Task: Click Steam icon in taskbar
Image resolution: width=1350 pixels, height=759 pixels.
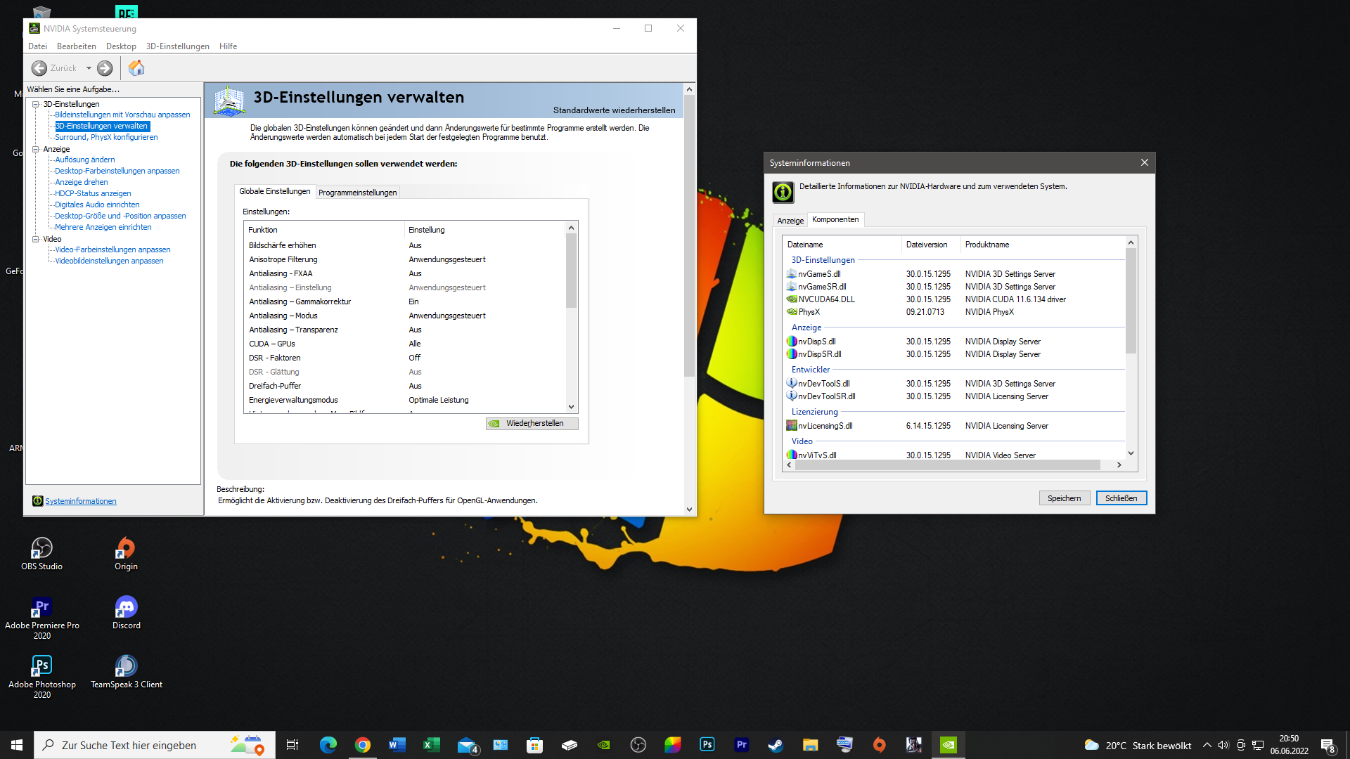Action: (x=776, y=745)
